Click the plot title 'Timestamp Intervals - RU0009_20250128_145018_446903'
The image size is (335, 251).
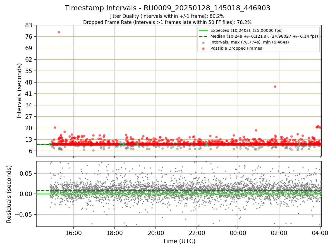(167, 8)
